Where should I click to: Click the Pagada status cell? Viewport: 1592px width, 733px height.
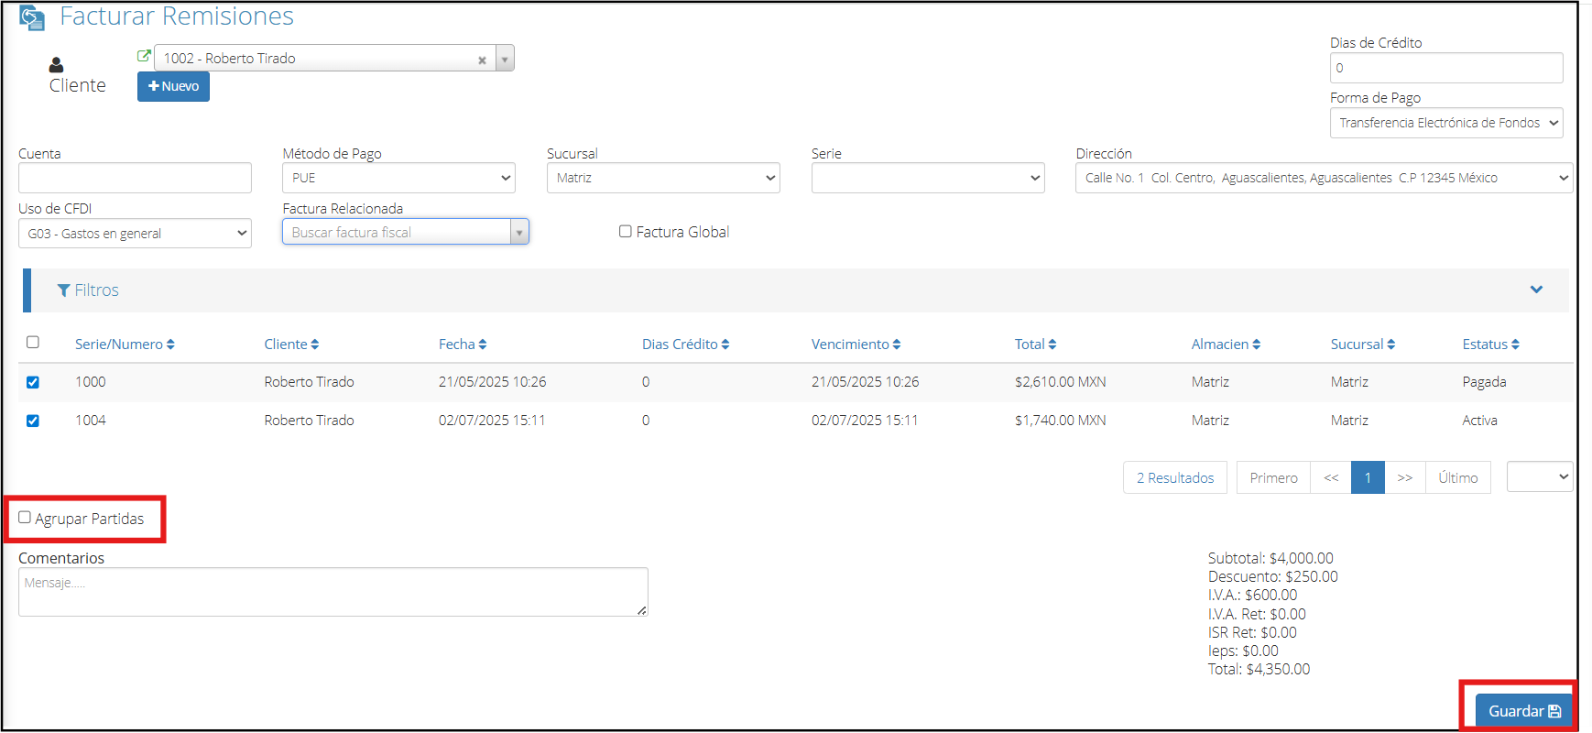click(1484, 382)
